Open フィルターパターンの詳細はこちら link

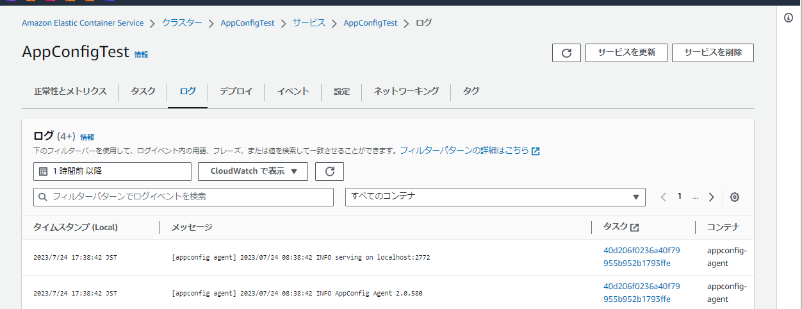464,151
